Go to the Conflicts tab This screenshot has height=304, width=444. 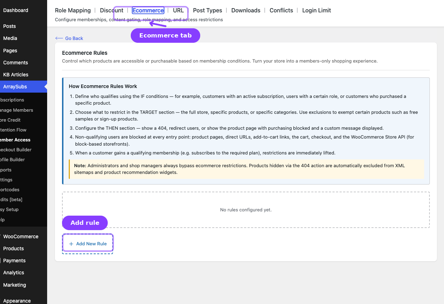click(x=281, y=10)
